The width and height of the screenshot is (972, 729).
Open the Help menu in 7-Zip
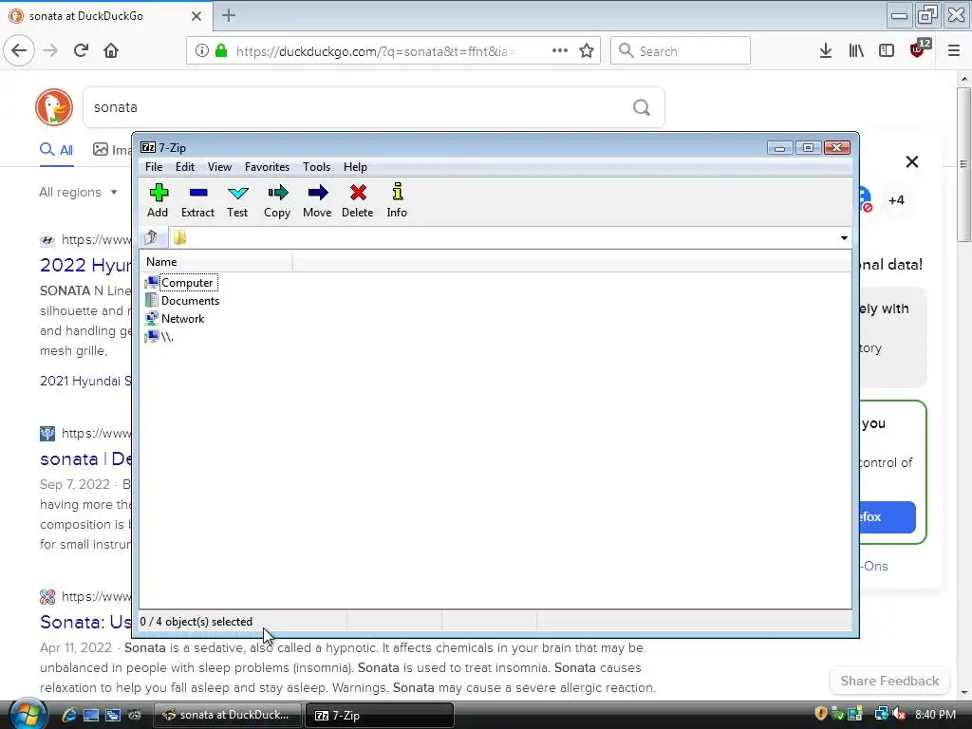(x=355, y=167)
